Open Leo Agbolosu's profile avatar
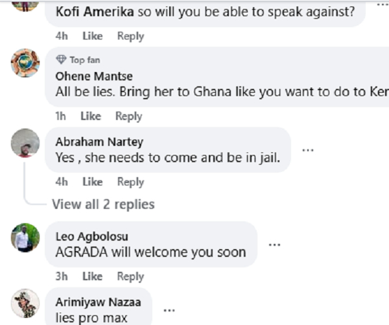 (x=25, y=237)
